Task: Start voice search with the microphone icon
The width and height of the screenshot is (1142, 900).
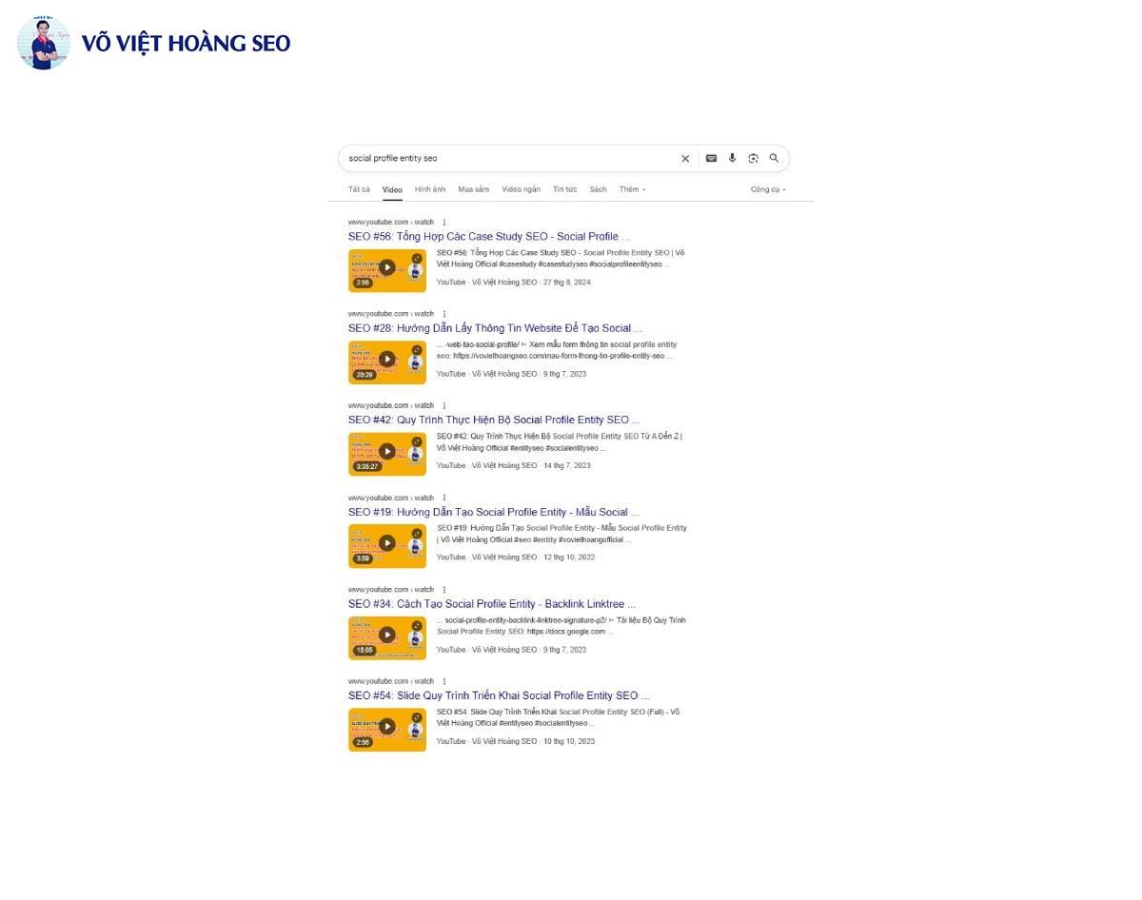Action: pyautogui.click(x=732, y=159)
